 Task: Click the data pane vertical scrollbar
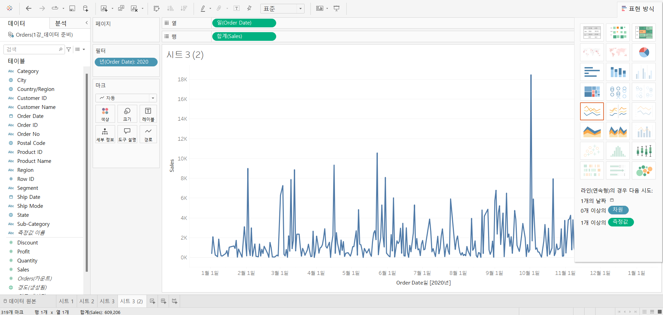pos(87,173)
